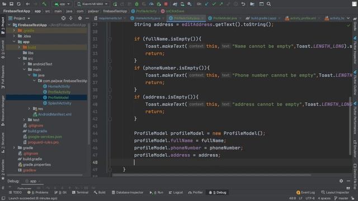358x201 pixels.
Task: Open the Profiler tool window
Action: pos(195,192)
